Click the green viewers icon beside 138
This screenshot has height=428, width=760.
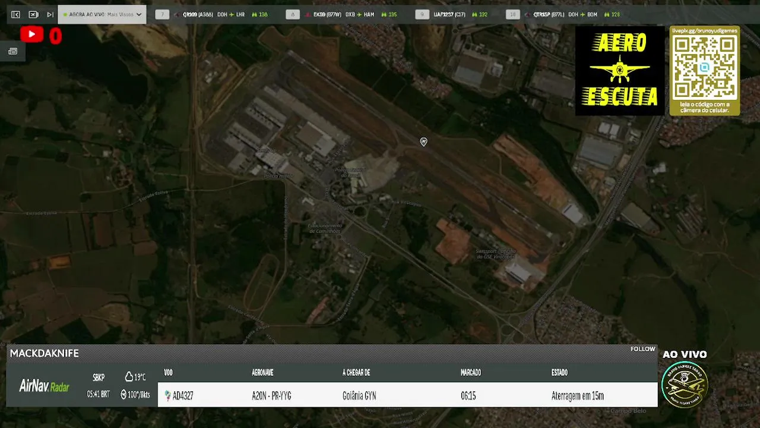point(255,14)
